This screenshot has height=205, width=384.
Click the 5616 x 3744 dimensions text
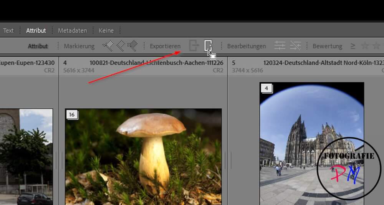[79, 71]
